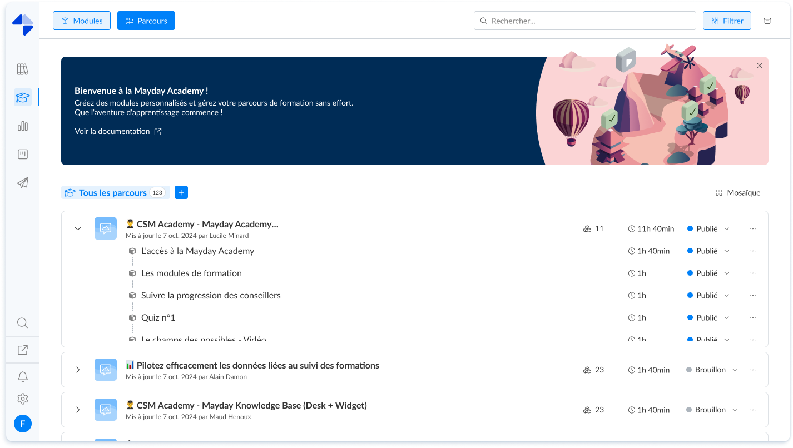Click the sidebar magnifier search icon
This screenshot has height=448, width=793.
pos(22,323)
